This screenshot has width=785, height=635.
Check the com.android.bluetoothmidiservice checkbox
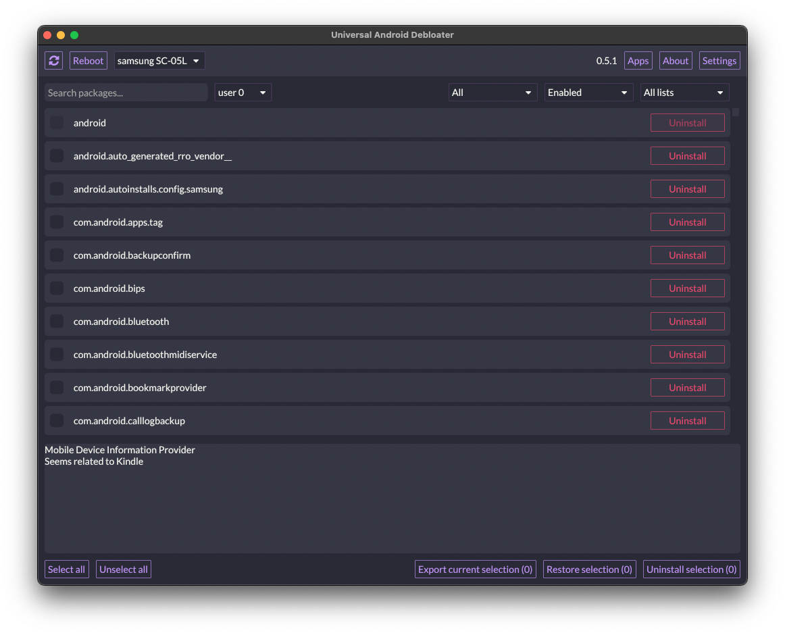coord(57,354)
